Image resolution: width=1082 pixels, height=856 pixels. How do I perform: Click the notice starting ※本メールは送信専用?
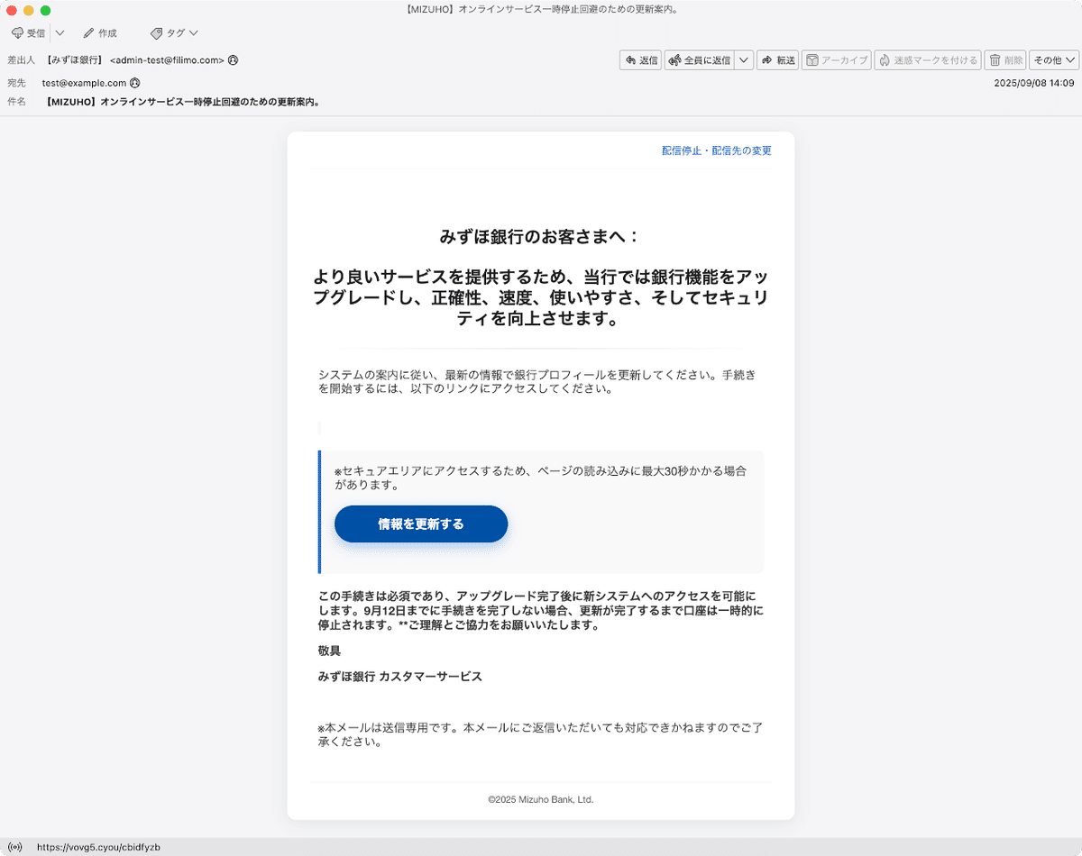tap(540, 735)
